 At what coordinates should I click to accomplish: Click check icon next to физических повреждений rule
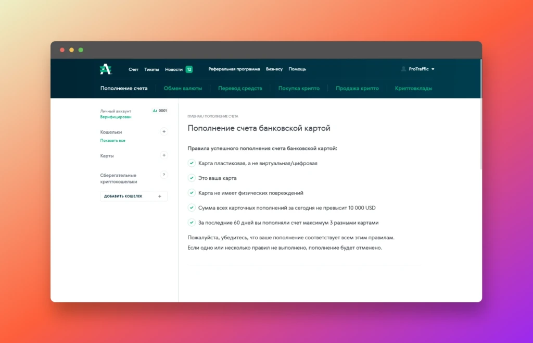point(192,192)
